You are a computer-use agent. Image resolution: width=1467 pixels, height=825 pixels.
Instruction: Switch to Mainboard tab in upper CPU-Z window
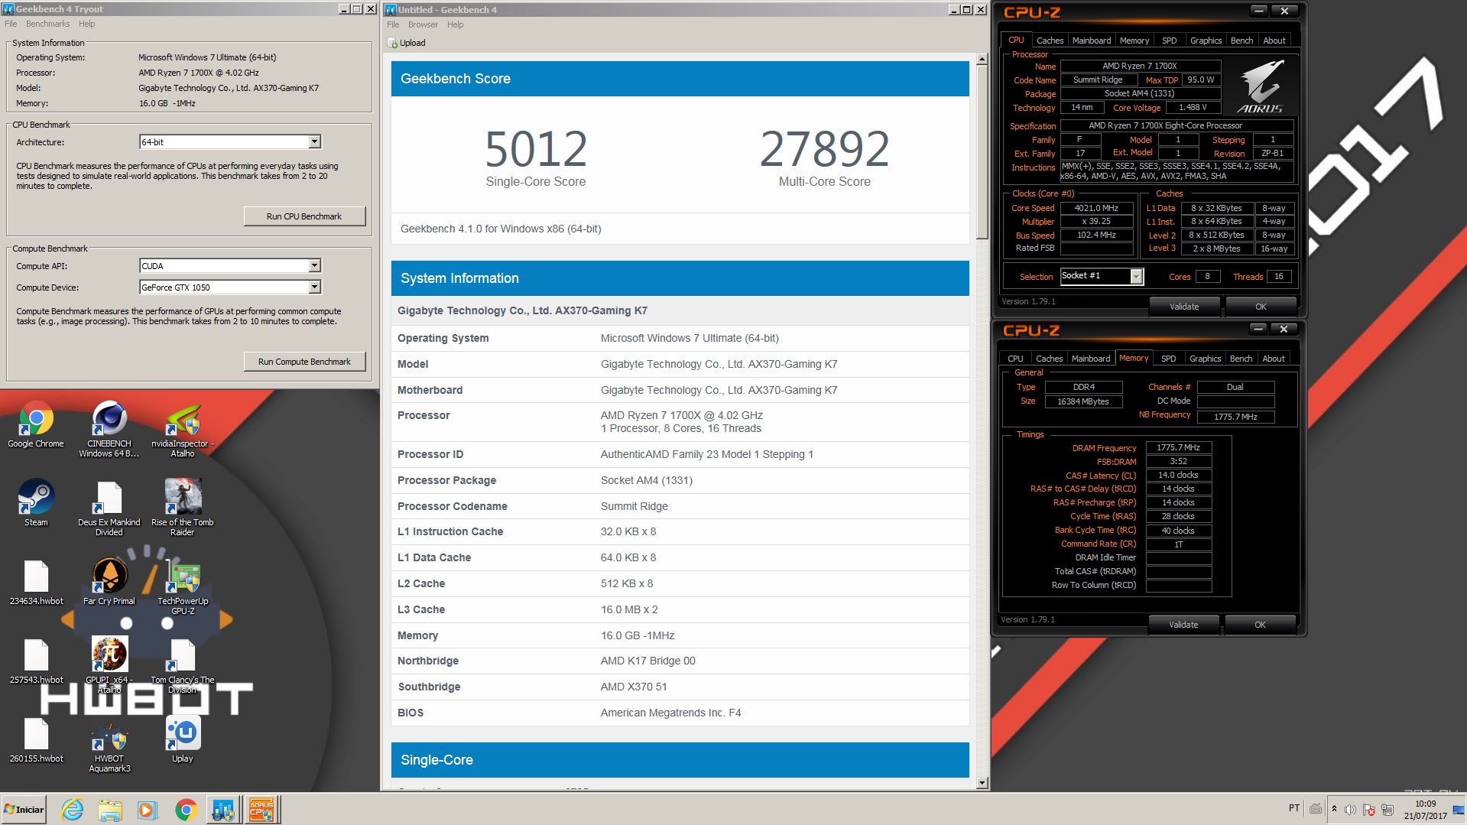1092,41
